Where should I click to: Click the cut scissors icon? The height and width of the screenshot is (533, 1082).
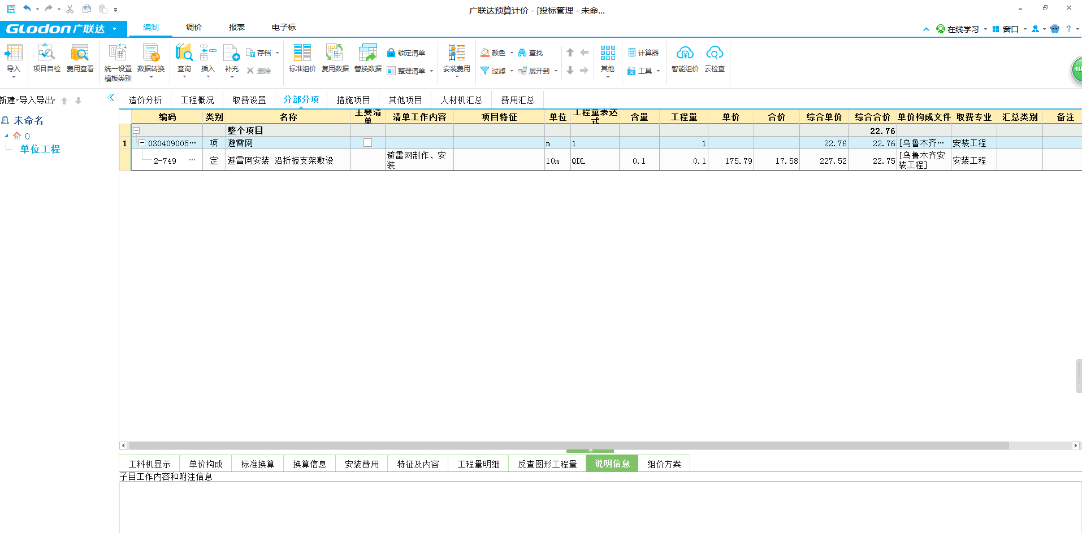tap(70, 9)
